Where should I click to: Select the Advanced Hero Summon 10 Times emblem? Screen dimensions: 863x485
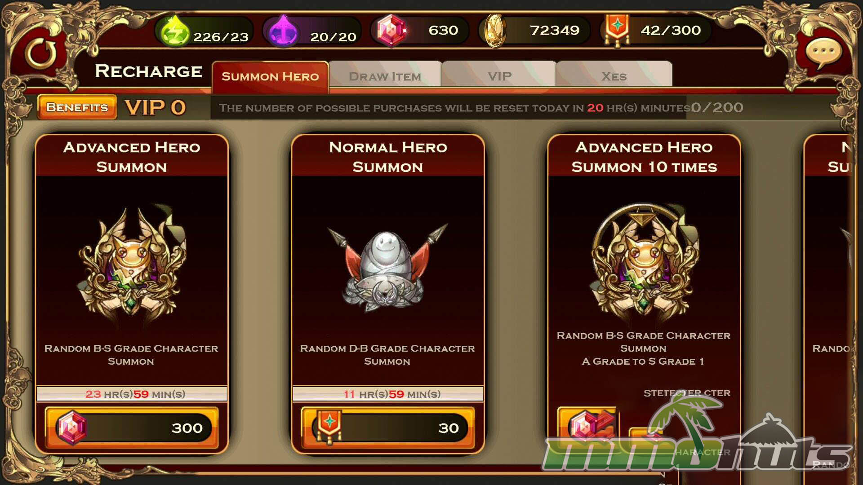[x=644, y=263]
